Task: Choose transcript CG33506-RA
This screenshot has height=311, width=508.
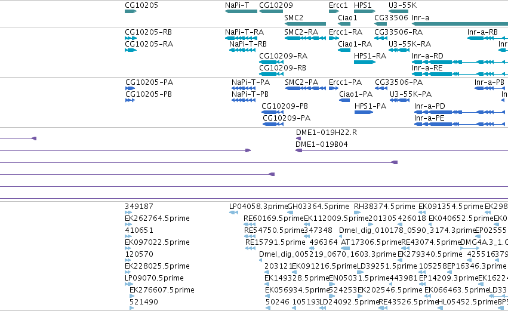Action: (381, 38)
